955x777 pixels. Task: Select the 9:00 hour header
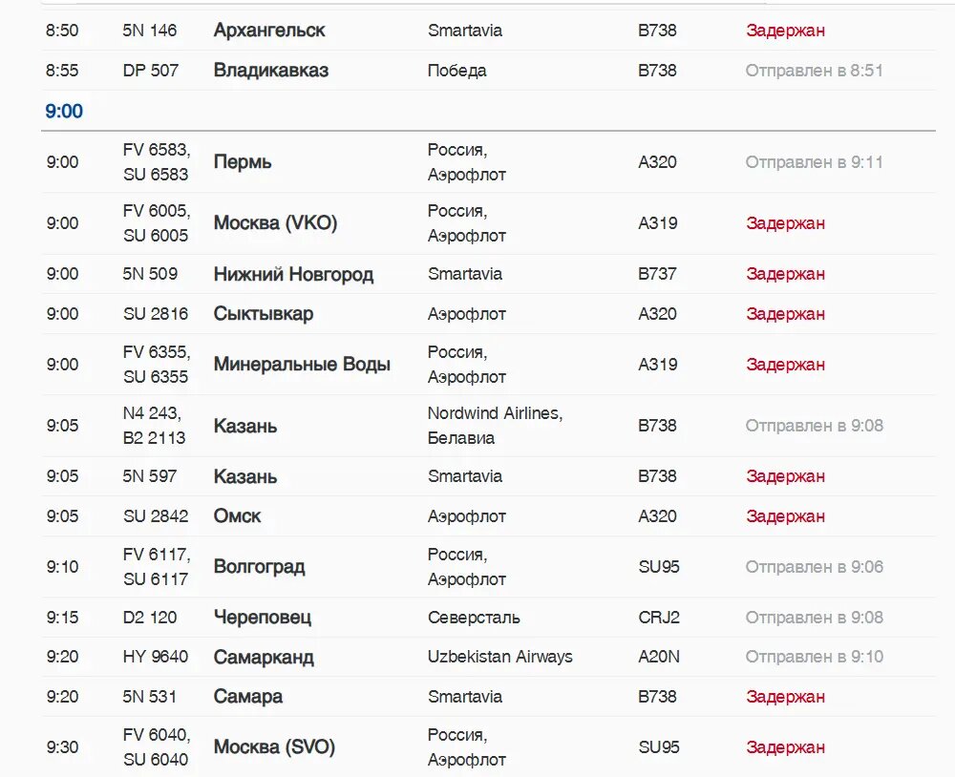64,112
